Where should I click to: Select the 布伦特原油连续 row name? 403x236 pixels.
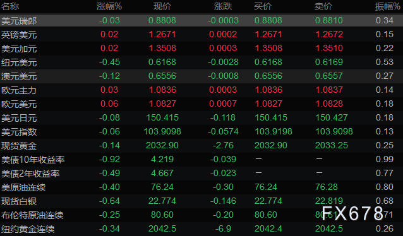point(32,215)
